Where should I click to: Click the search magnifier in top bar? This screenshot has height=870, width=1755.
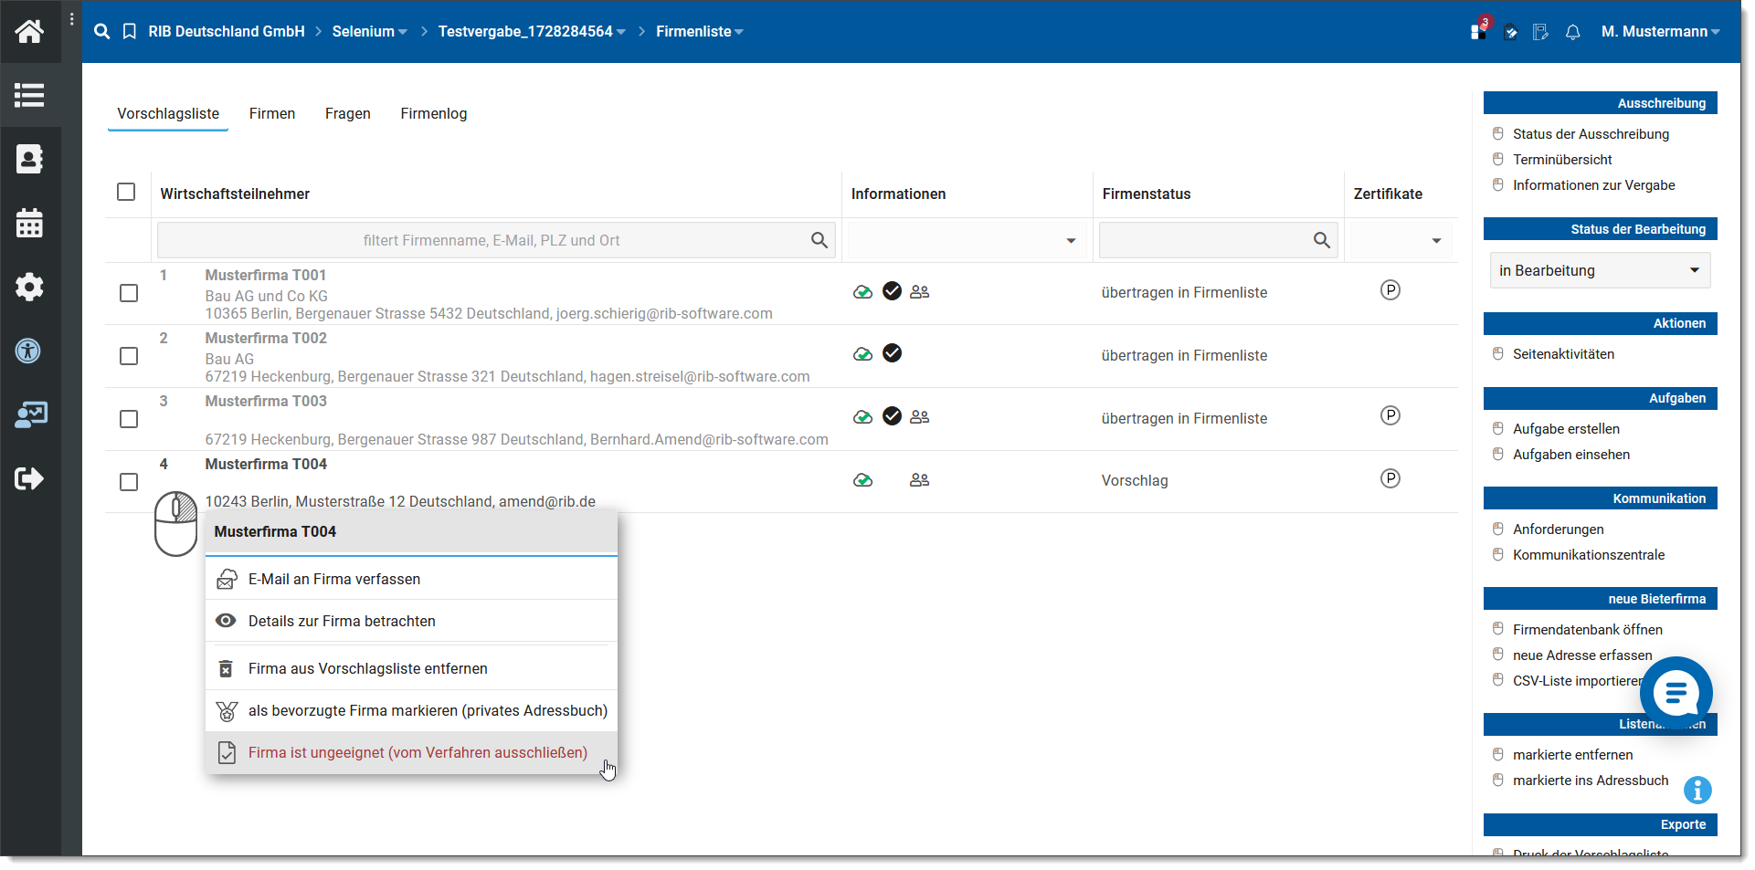(102, 32)
